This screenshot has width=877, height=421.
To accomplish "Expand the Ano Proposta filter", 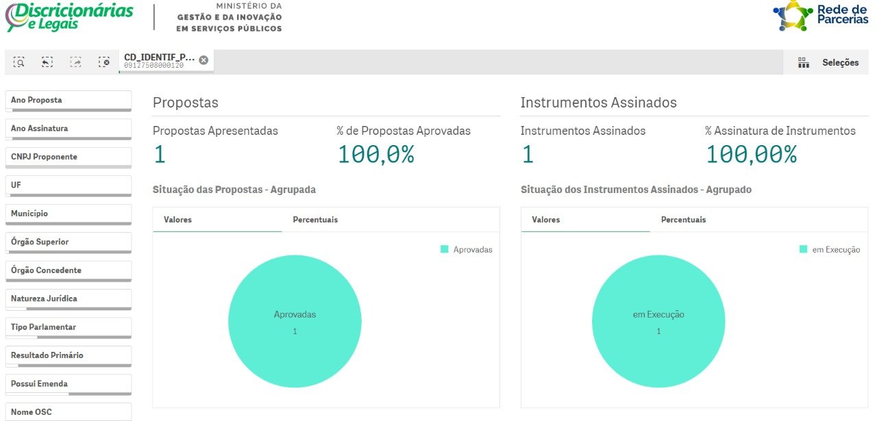I will point(68,101).
